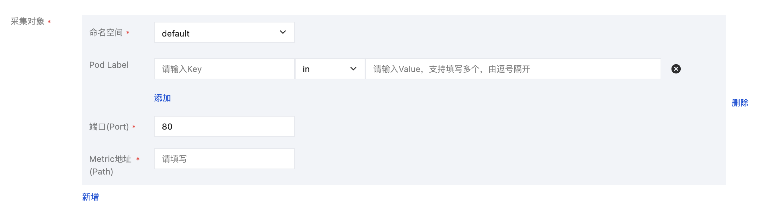The image size is (761, 210).
Task: Click the 添加 link to add a label
Action: (162, 98)
